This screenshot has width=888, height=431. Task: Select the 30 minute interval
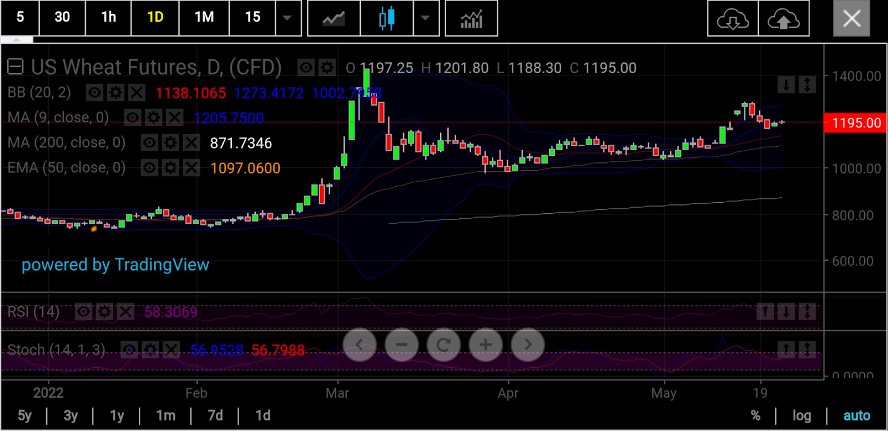pos(62,18)
